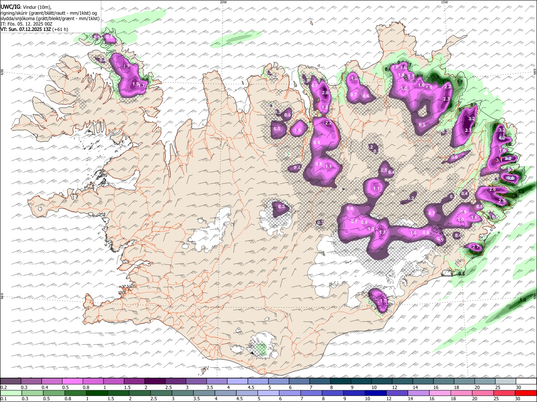This screenshot has width=537, height=402.
Task: Click the white swatch starting at 30 in upper scale
Action: (526, 381)
